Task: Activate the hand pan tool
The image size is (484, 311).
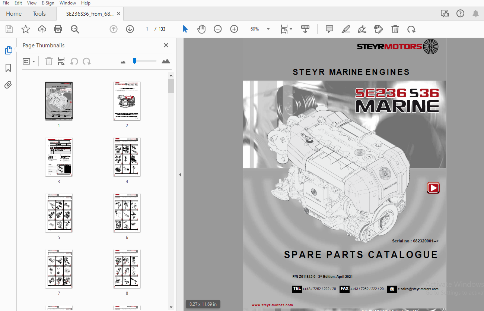Action: (x=201, y=29)
